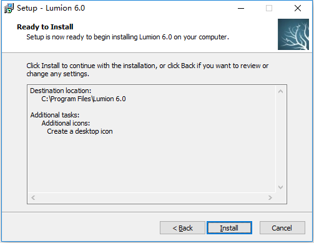Cancel the Lumion setup
Screen dimensions: 314x243
282,228
